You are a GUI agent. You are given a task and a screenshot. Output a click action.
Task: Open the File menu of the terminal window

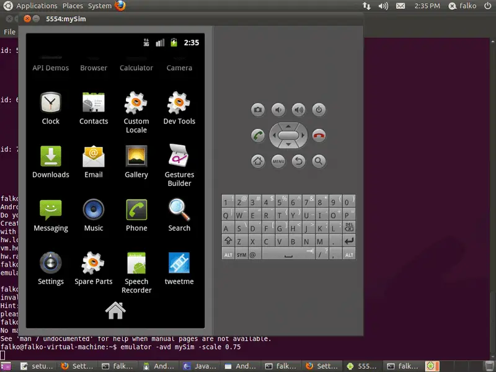(x=9, y=32)
